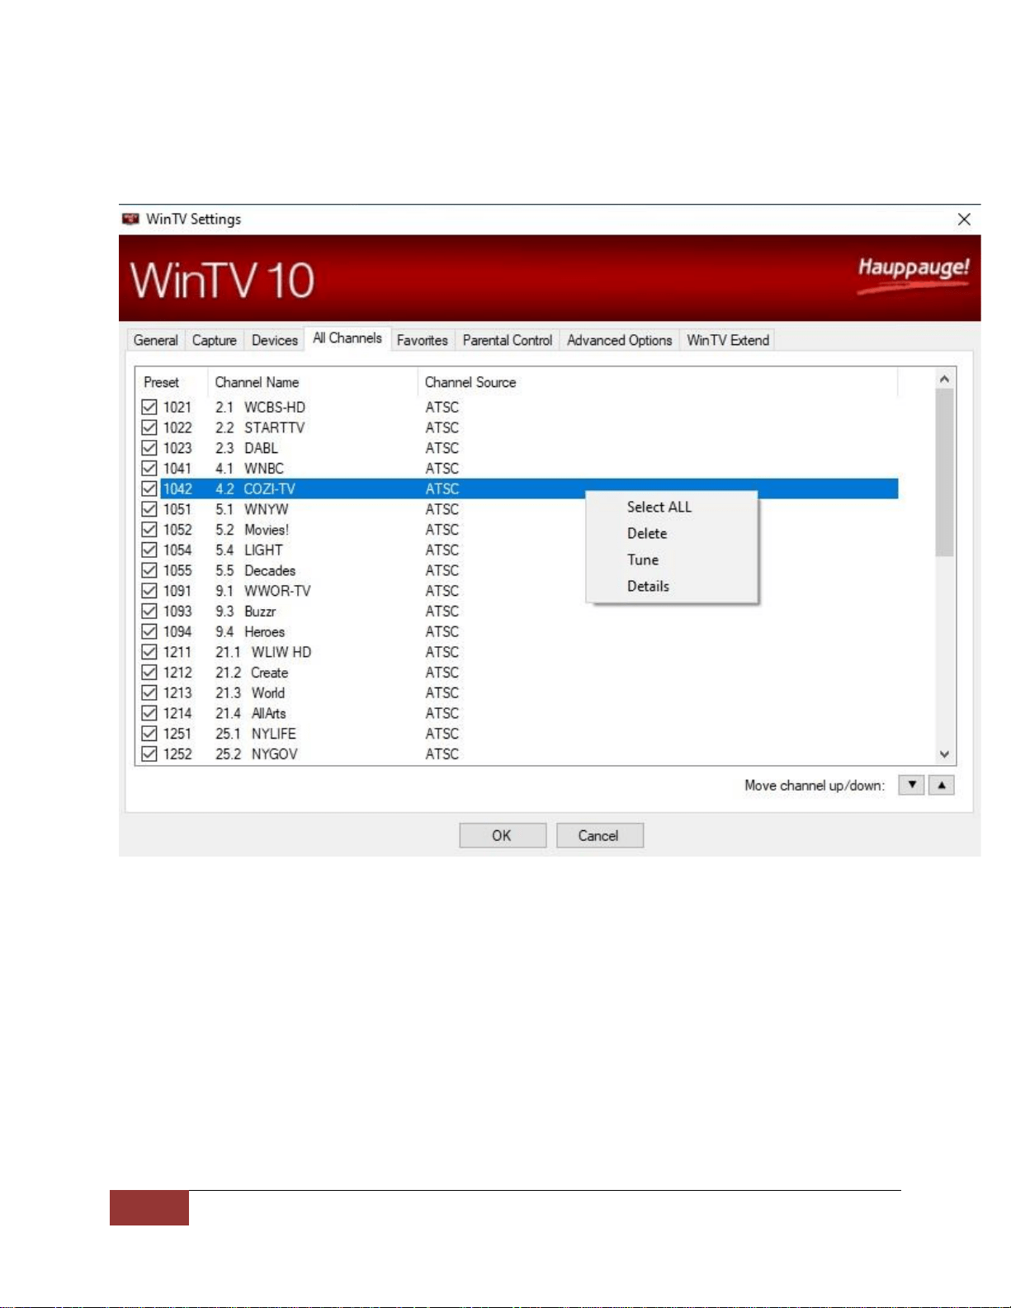Click the Hauppauge! logo

(913, 273)
